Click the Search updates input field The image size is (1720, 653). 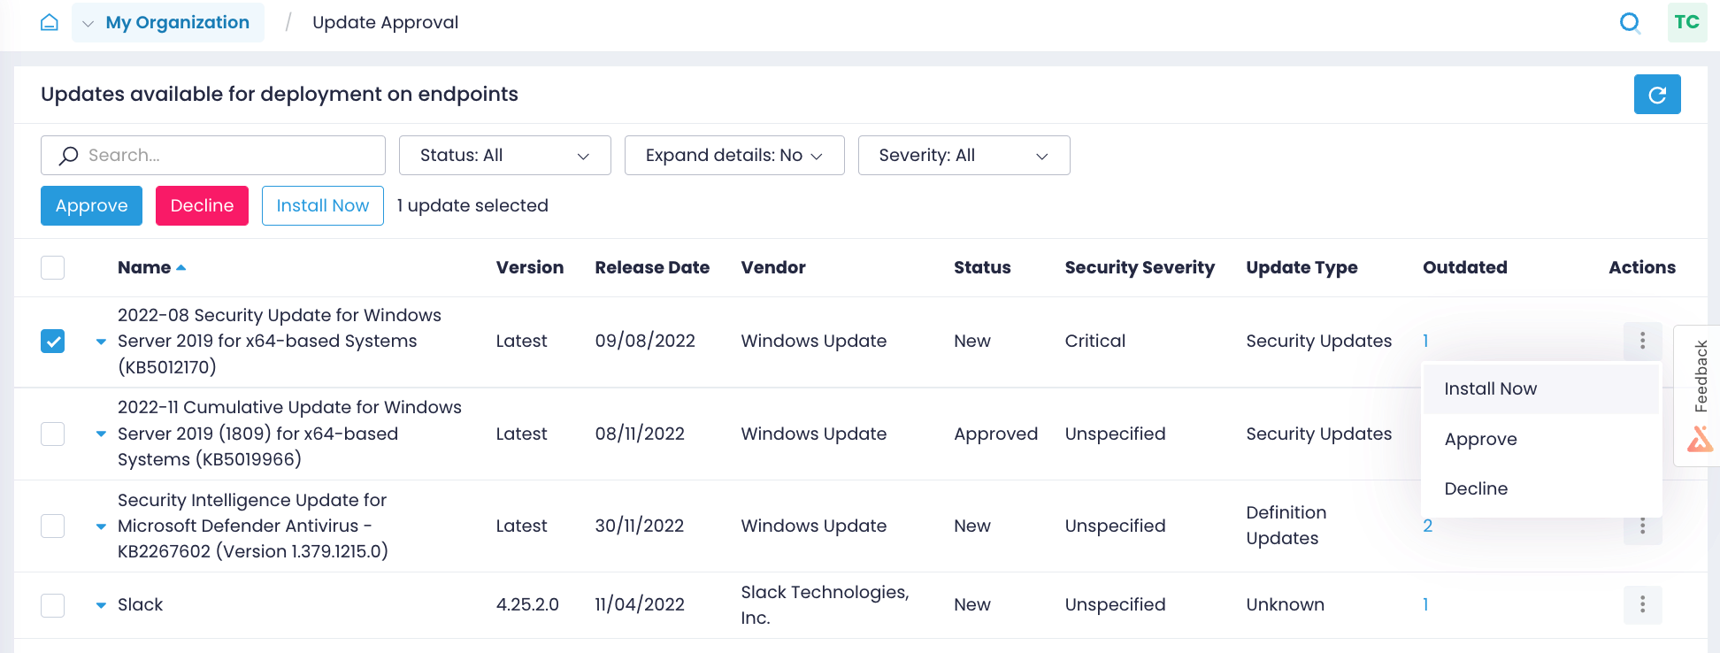(x=226, y=156)
